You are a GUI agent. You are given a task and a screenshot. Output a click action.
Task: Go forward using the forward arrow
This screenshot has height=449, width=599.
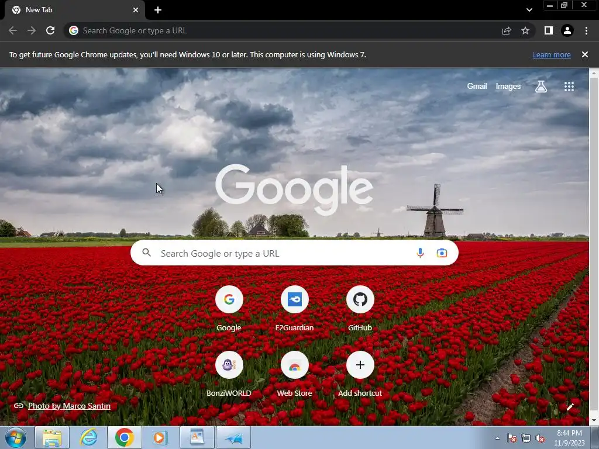(32, 30)
